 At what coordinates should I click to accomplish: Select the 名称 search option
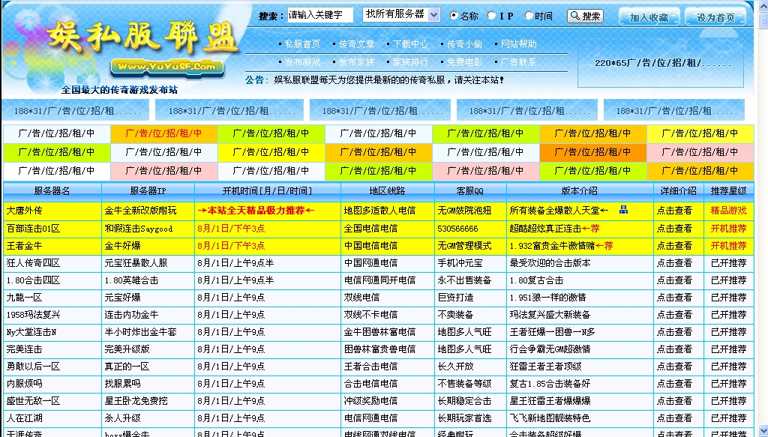(x=453, y=15)
